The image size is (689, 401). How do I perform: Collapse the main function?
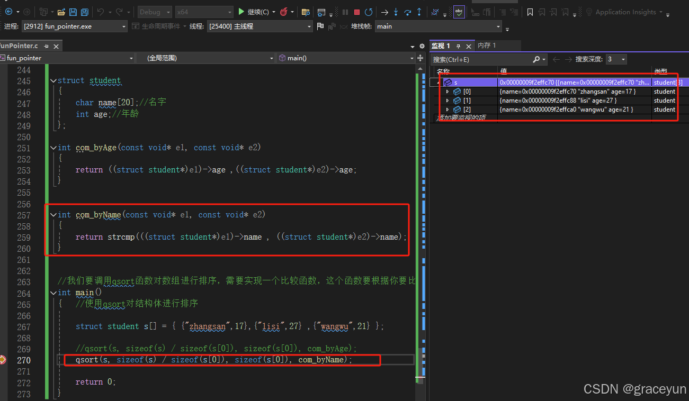point(53,293)
